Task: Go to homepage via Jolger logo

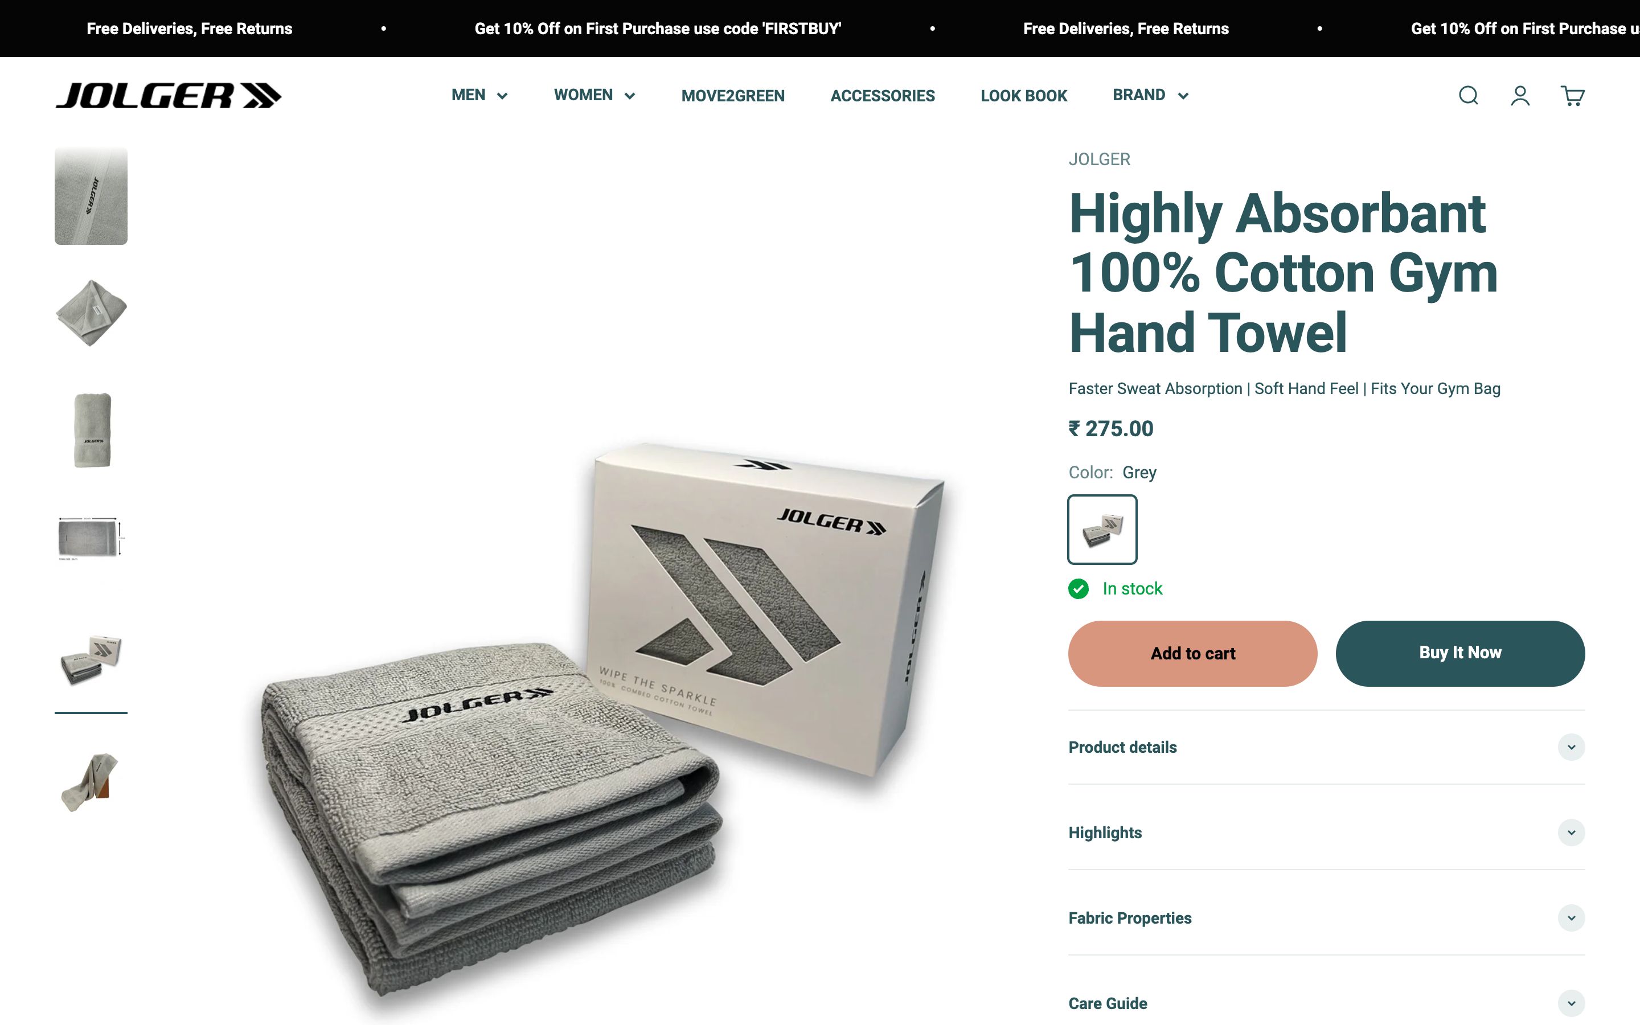Action: [168, 96]
